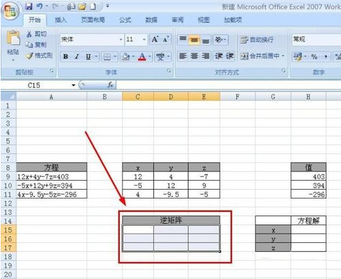This screenshot has width=341, height=279.
Task: Switch to 插入 Insert tab
Action: tap(61, 20)
